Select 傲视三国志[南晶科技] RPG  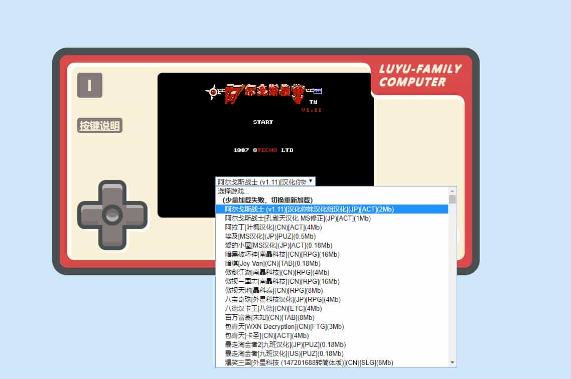[331, 282]
